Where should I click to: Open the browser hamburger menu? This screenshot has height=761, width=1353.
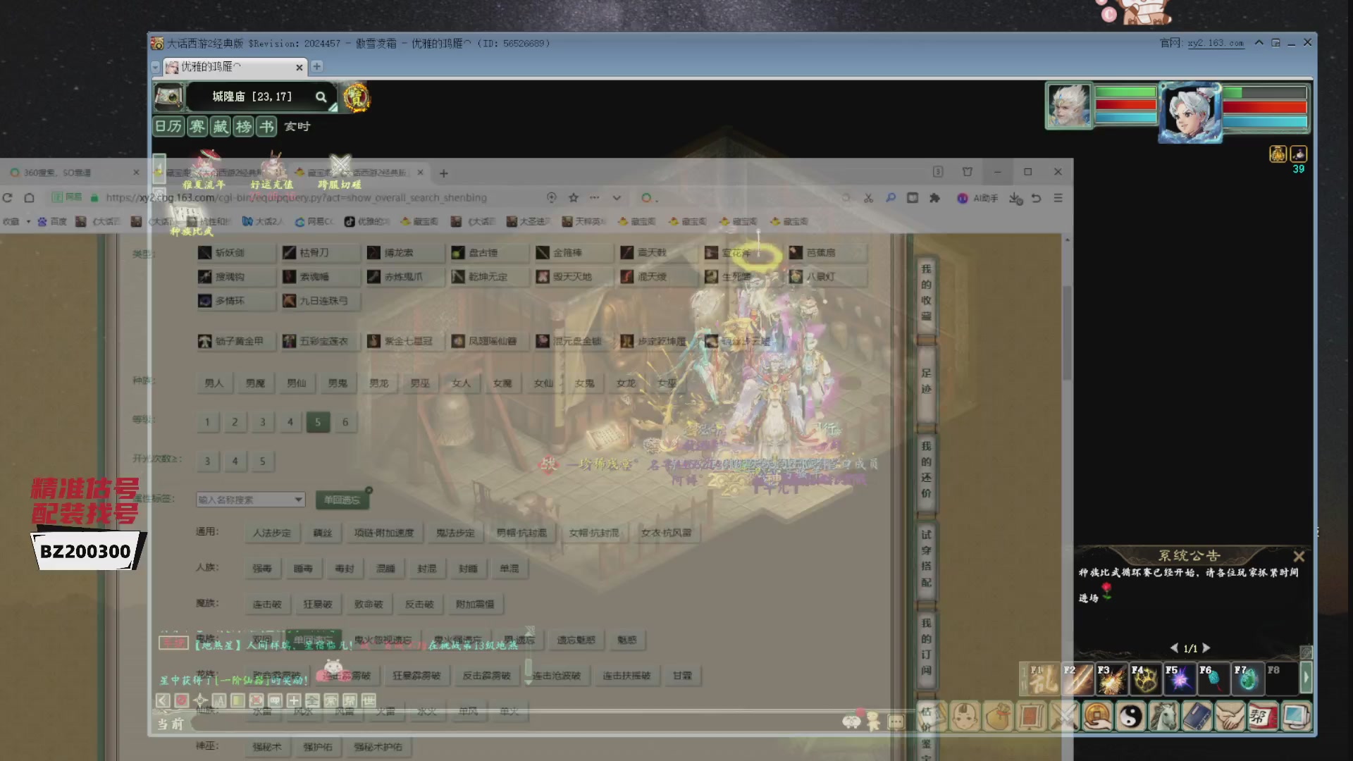pyautogui.click(x=1058, y=198)
